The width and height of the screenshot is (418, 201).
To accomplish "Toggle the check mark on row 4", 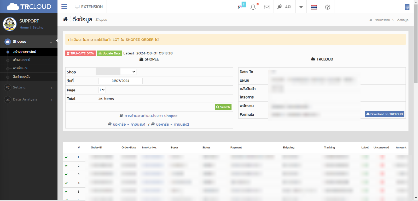I will click(x=66, y=183).
